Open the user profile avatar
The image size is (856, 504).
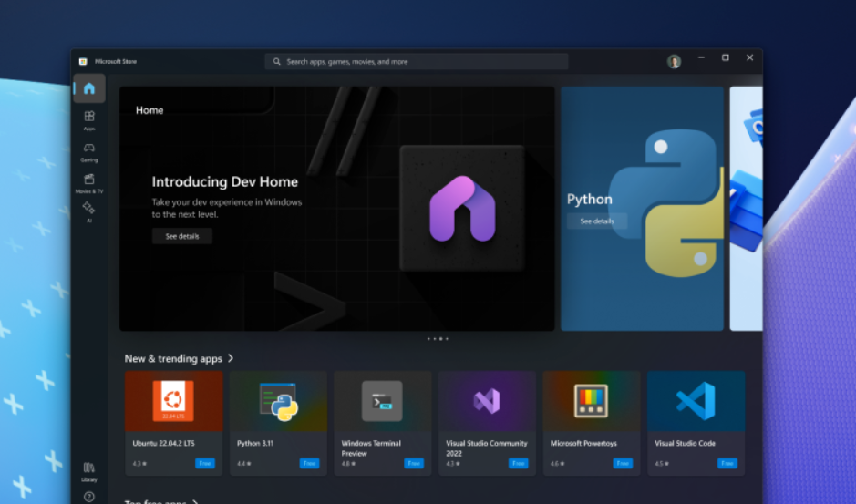coord(675,61)
